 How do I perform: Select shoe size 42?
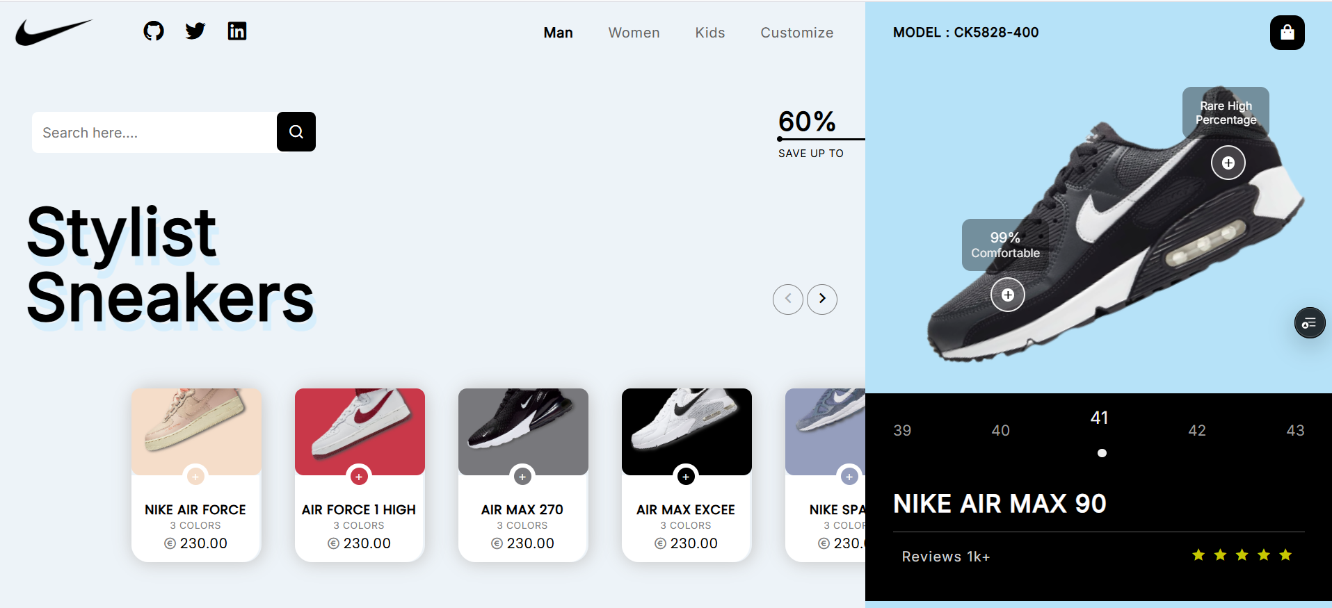[x=1197, y=431]
